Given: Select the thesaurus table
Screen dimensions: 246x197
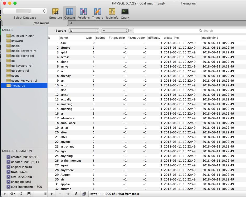Looking at the screenshot, I should pos(24,86).
